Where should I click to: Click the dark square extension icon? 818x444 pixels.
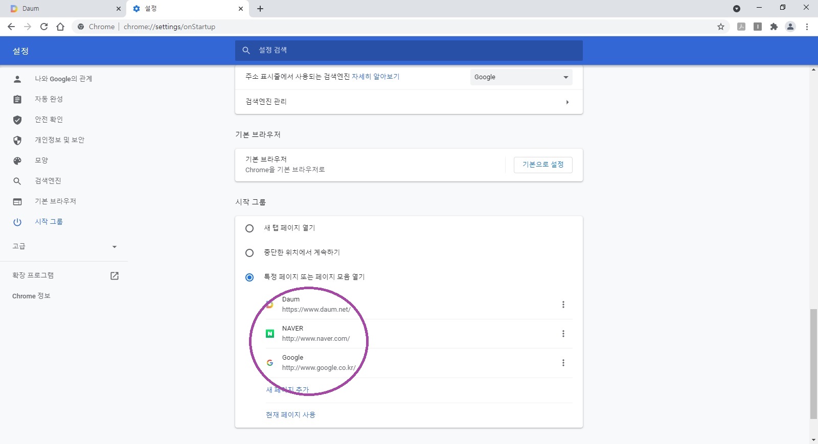758,27
